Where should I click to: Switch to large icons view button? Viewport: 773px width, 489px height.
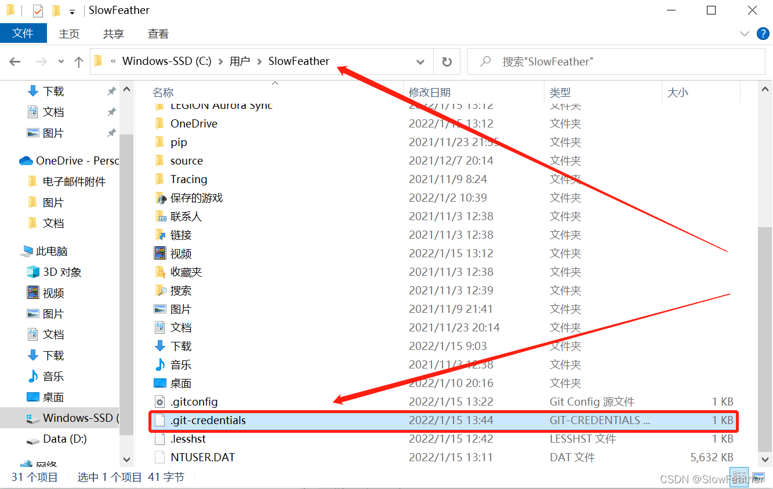759,477
